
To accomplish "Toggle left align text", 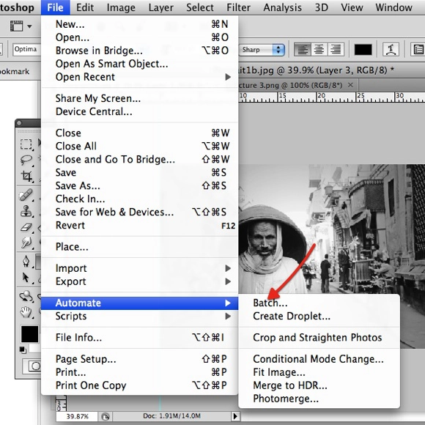I will (302, 50).
